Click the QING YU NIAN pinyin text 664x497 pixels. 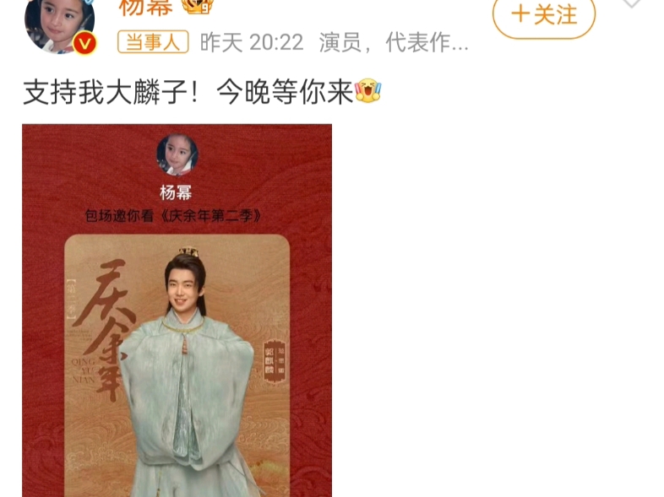(84, 370)
